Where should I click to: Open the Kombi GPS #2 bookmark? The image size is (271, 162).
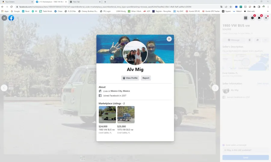point(193,11)
